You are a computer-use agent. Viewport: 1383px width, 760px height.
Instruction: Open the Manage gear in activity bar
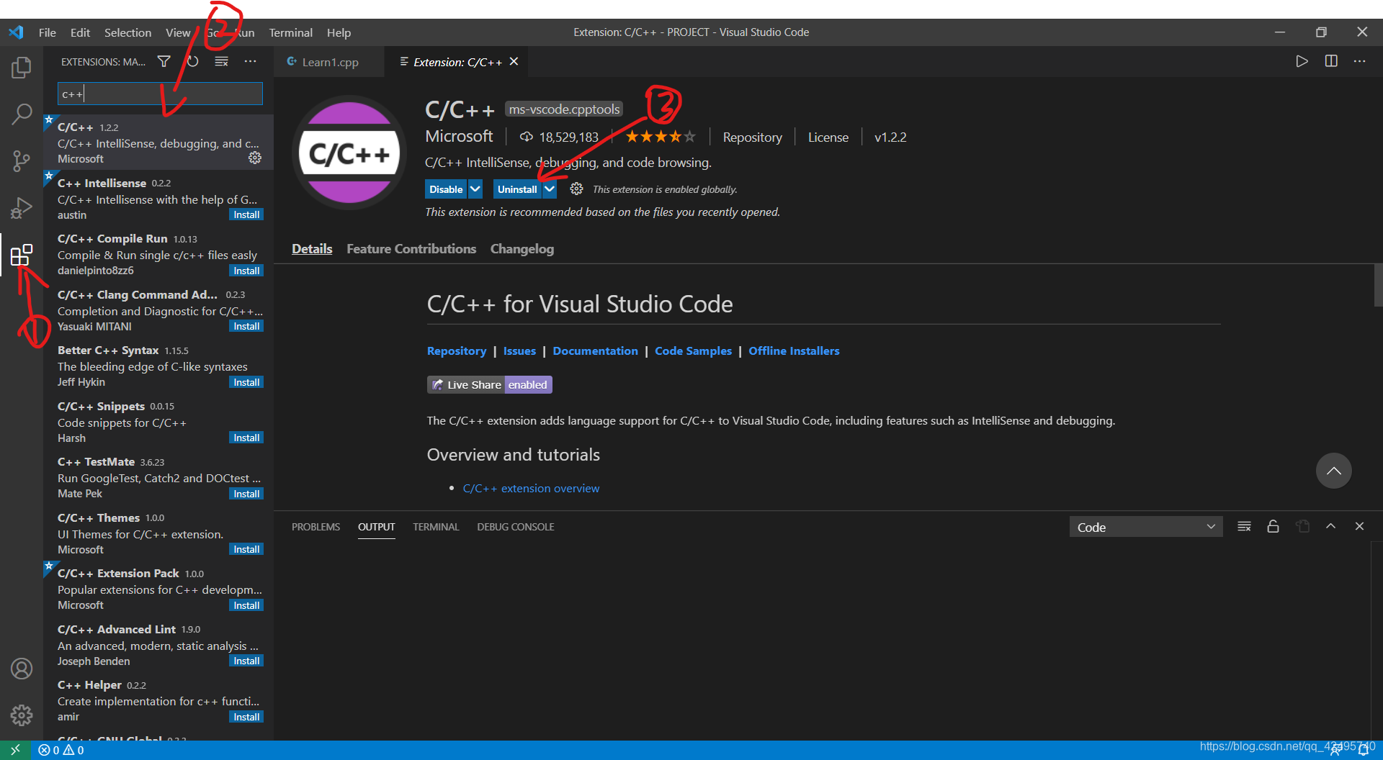(22, 715)
